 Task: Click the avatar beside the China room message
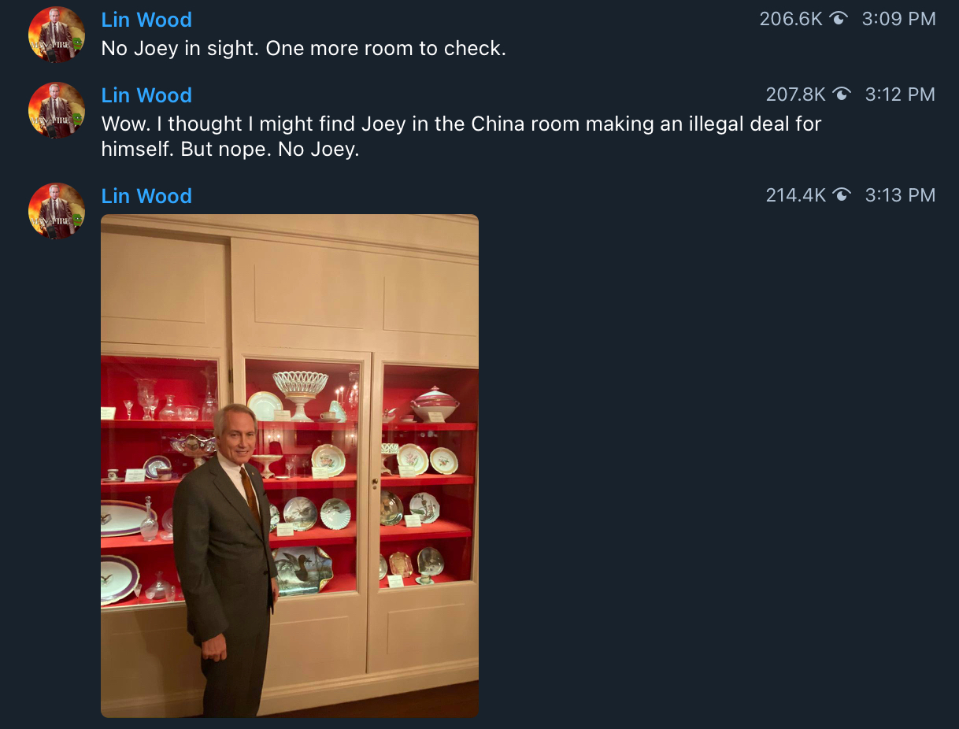pos(57,110)
